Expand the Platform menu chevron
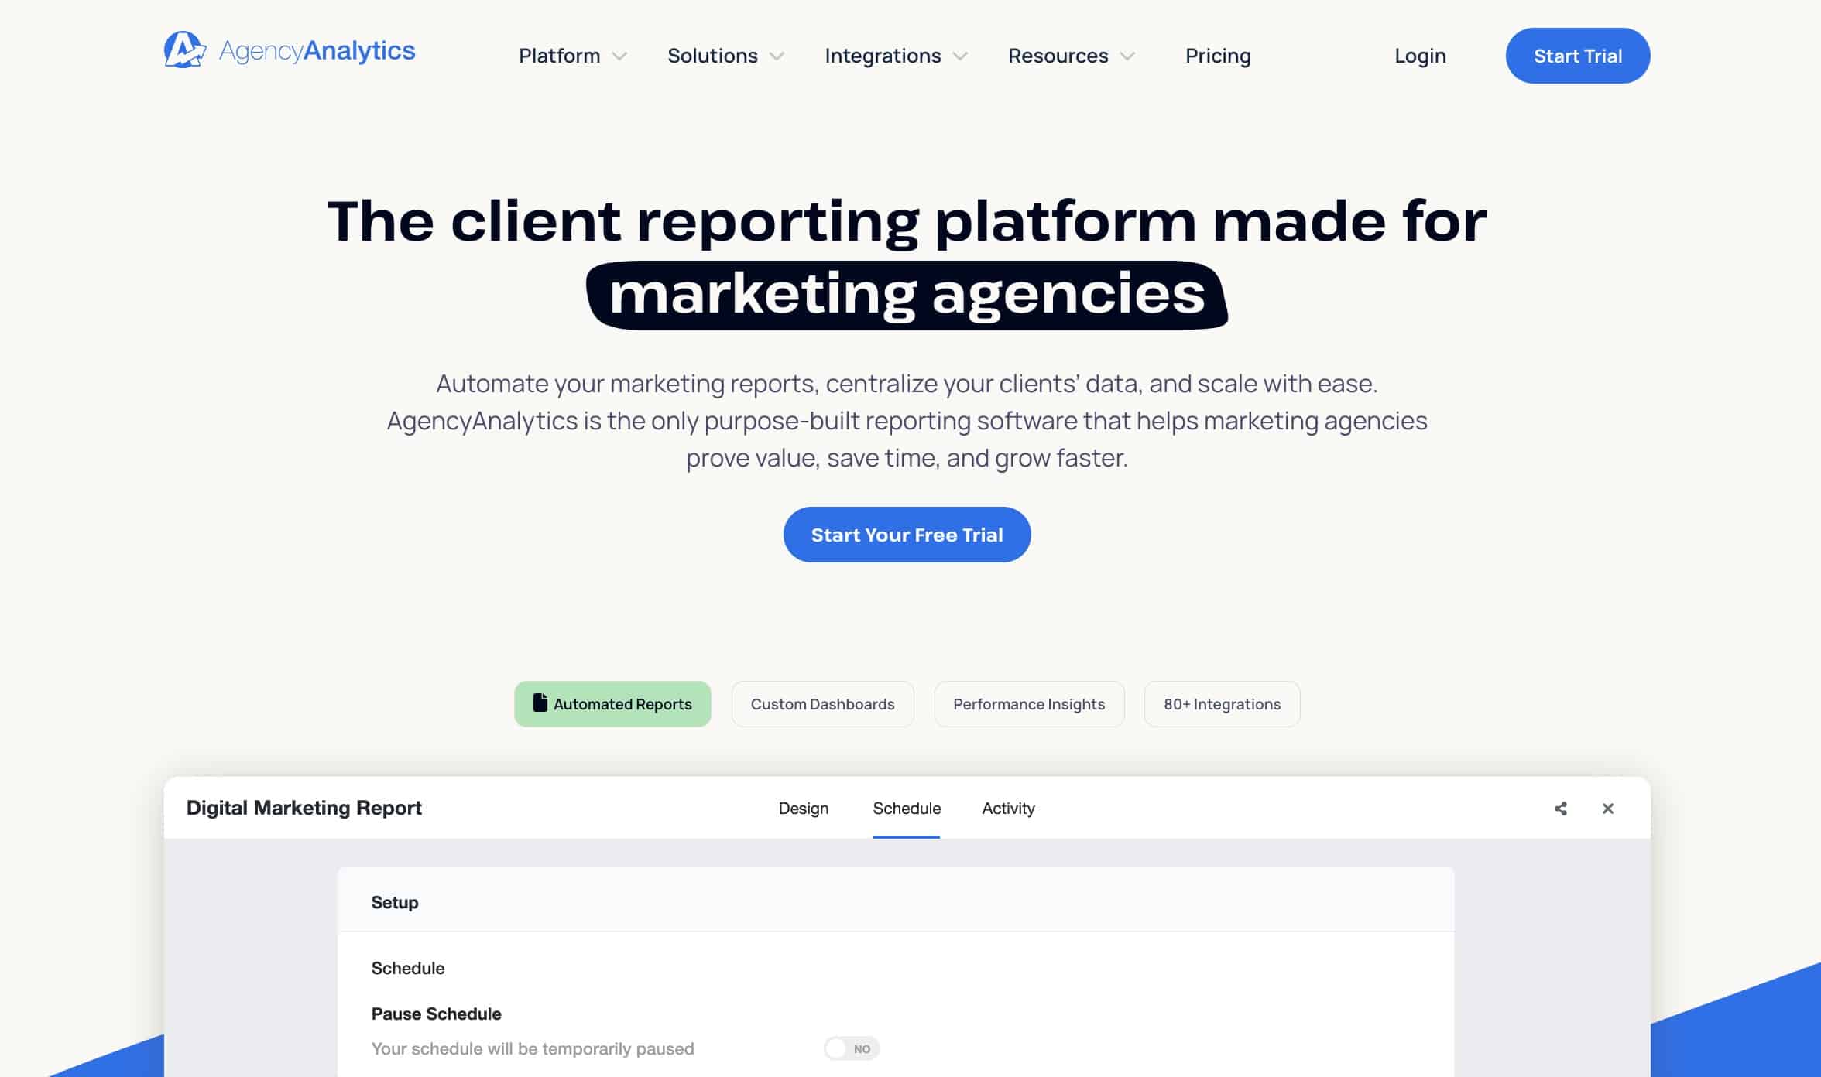The width and height of the screenshot is (1821, 1077). pos(619,56)
